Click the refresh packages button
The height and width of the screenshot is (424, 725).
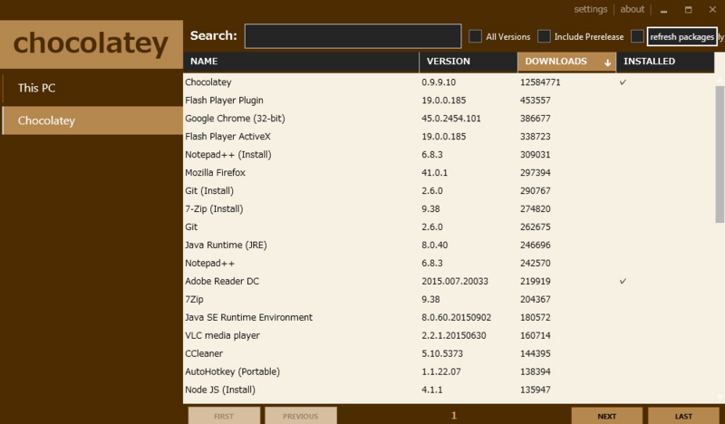tap(682, 36)
